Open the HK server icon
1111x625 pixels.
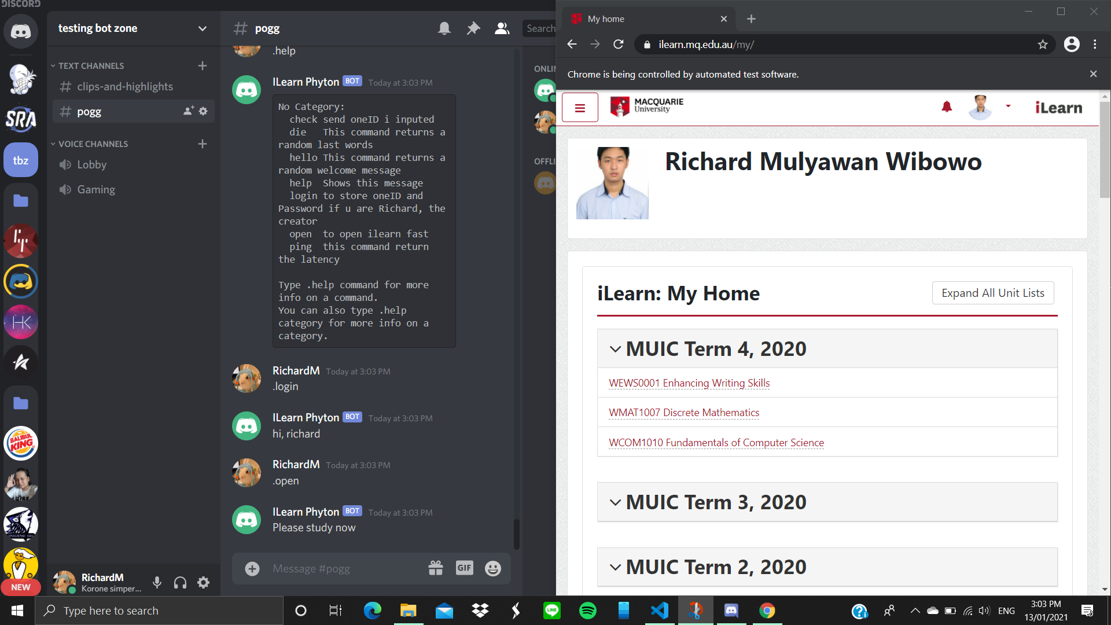click(x=21, y=322)
